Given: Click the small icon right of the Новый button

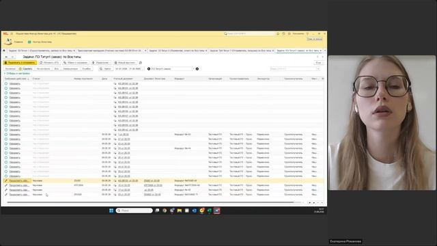Looking at the screenshot, I should click(141, 63).
